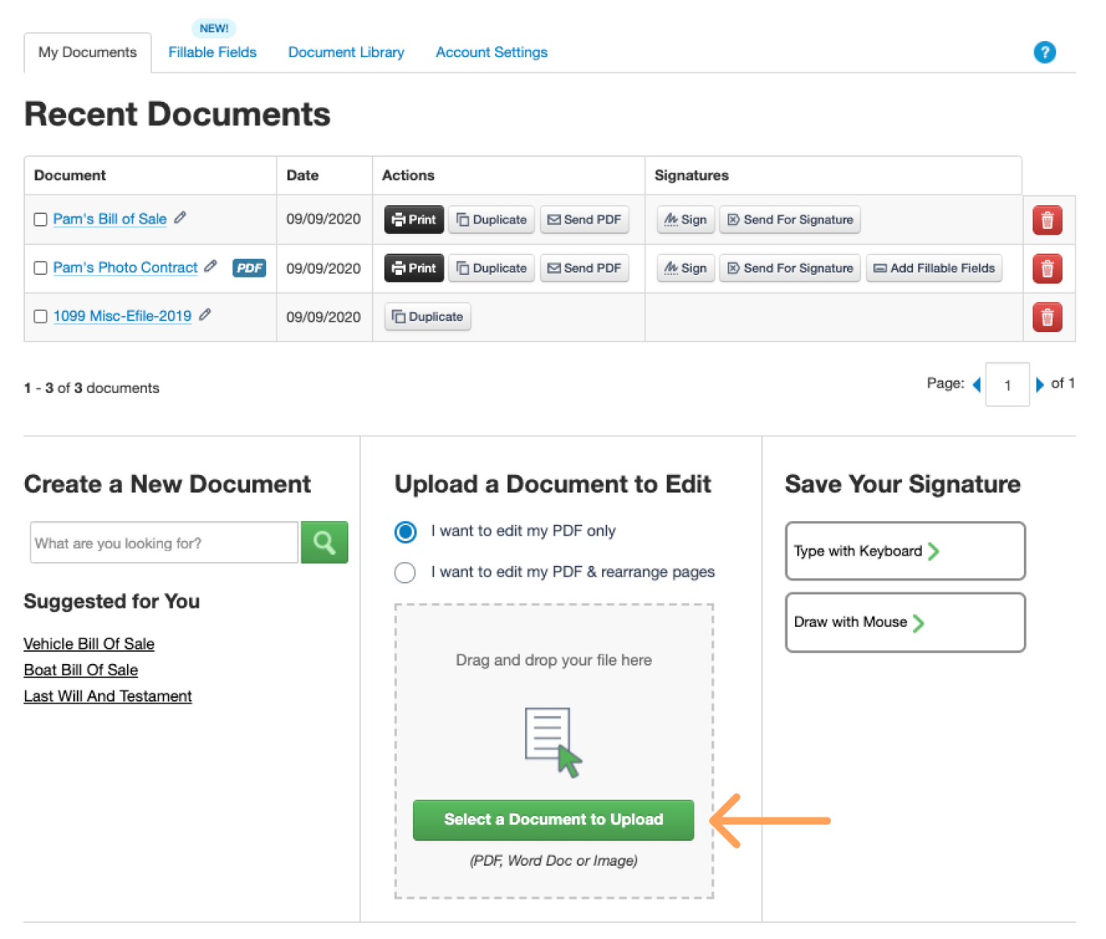
Task: Click the page number input box
Action: pos(1007,385)
